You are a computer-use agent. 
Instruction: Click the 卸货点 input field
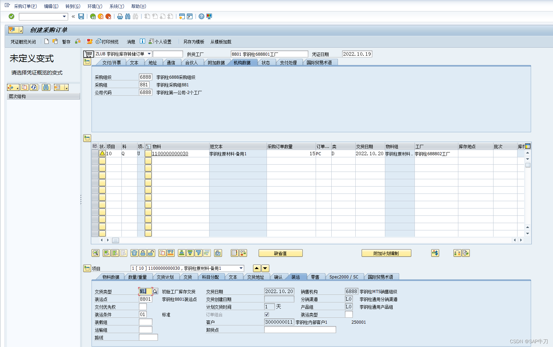(300, 330)
